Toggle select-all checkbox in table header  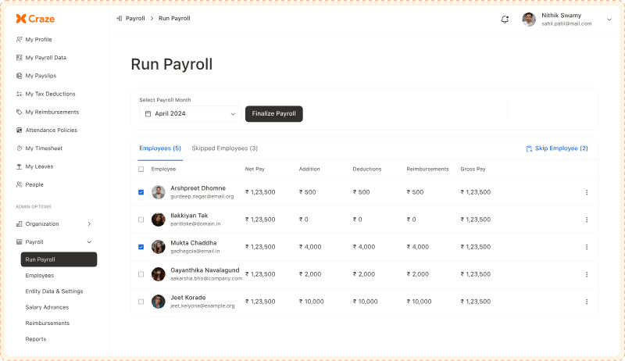[141, 170]
